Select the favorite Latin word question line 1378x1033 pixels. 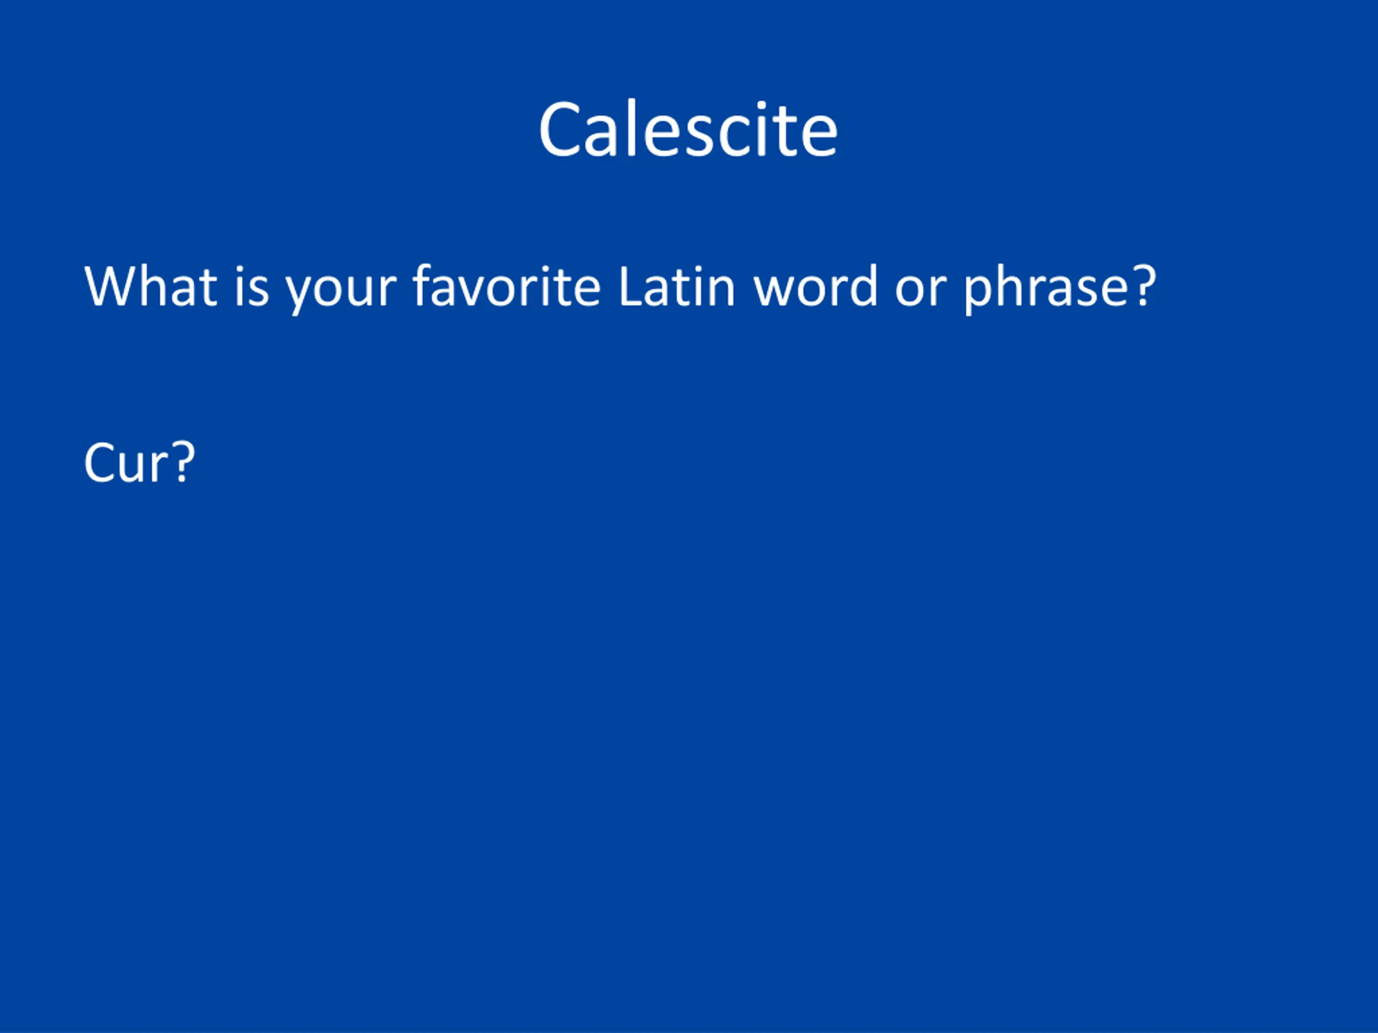tap(620, 287)
